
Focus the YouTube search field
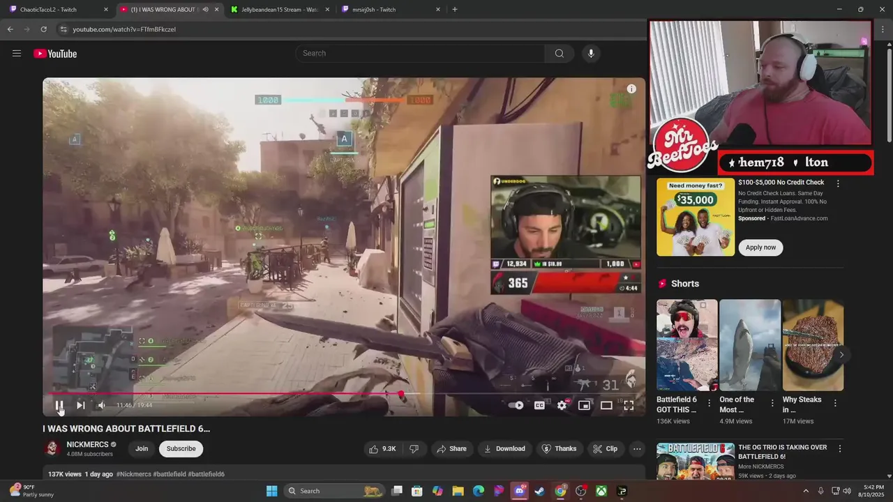pos(421,54)
